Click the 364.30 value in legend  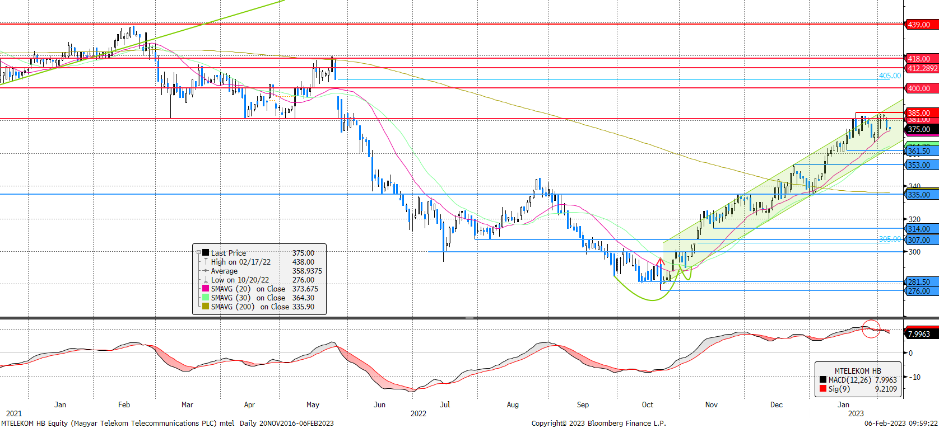click(303, 298)
